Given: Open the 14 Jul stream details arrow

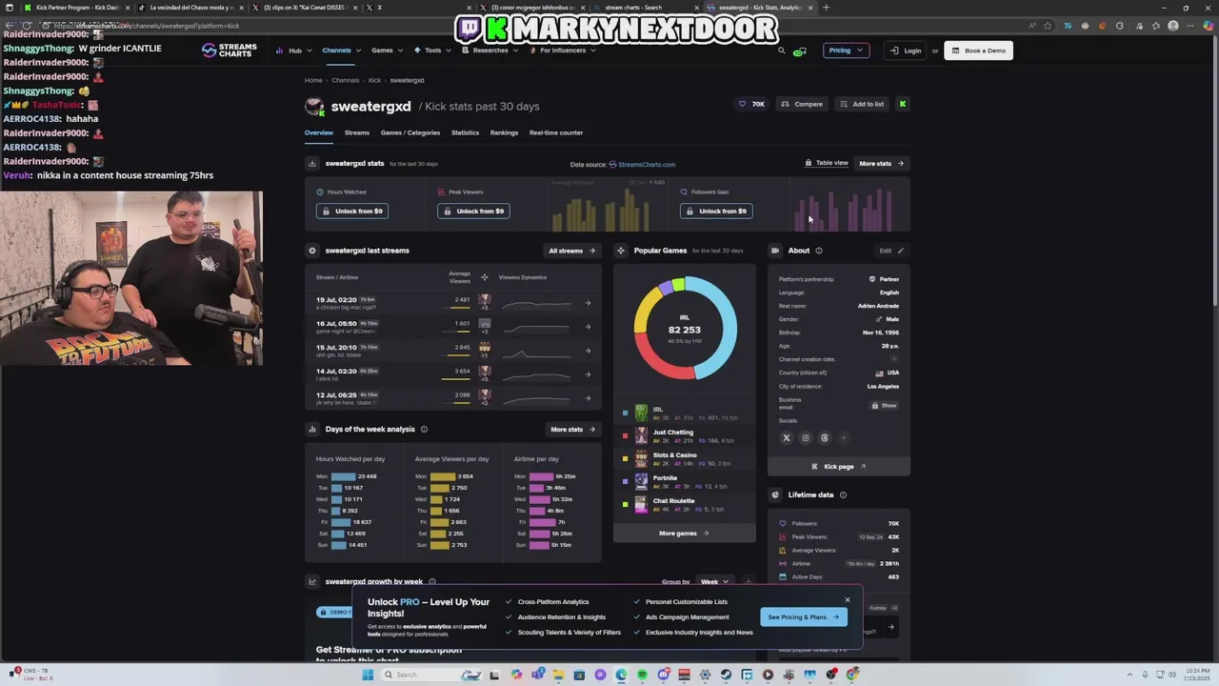Looking at the screenshot, I should tap(588, 374).
